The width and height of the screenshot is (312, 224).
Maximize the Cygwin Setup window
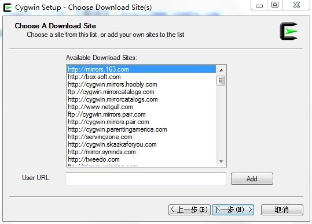275,5
